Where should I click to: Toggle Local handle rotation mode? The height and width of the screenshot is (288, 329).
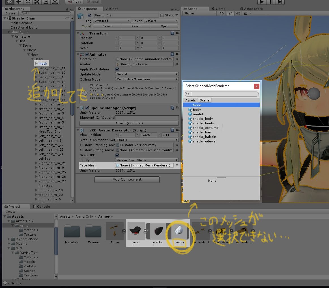pos(93,2)
